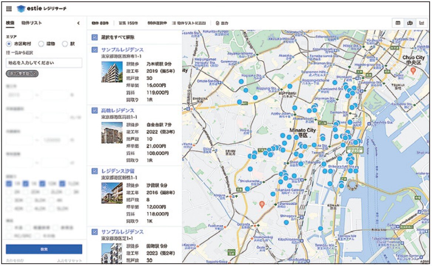Uncheck 選択をすべて解除 checkbox

[x=95, y=37]
